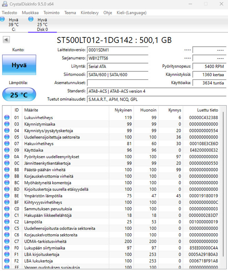Click the Nykyinen column header
Screen dimensions: 228x271
(121, 110)
